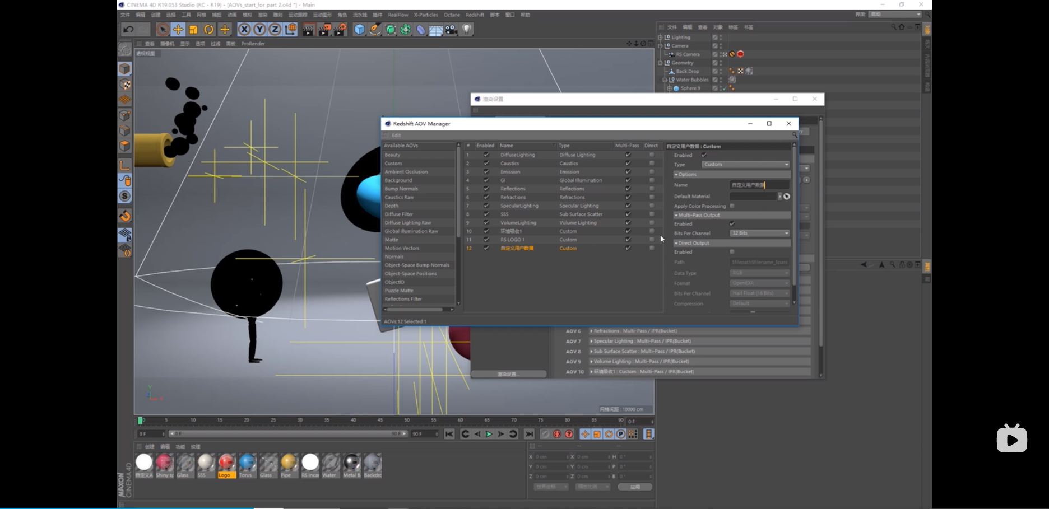Toggle Direct checkbox for Reflections AOV

(651, 189)
